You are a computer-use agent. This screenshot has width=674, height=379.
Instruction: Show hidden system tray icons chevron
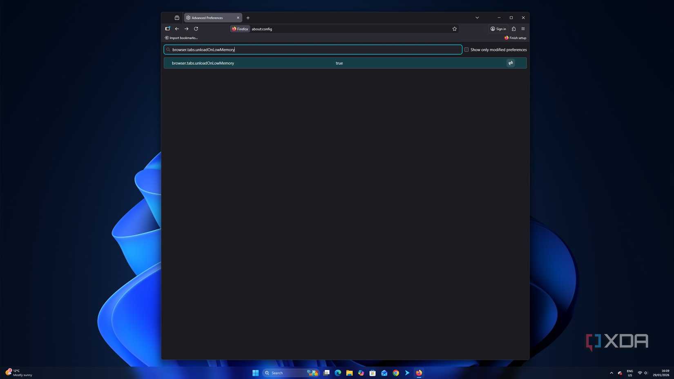coord(611,373)
